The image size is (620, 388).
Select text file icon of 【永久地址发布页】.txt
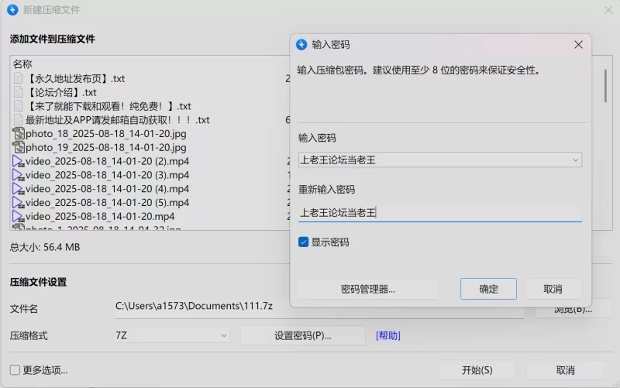(x=18, y=78)
